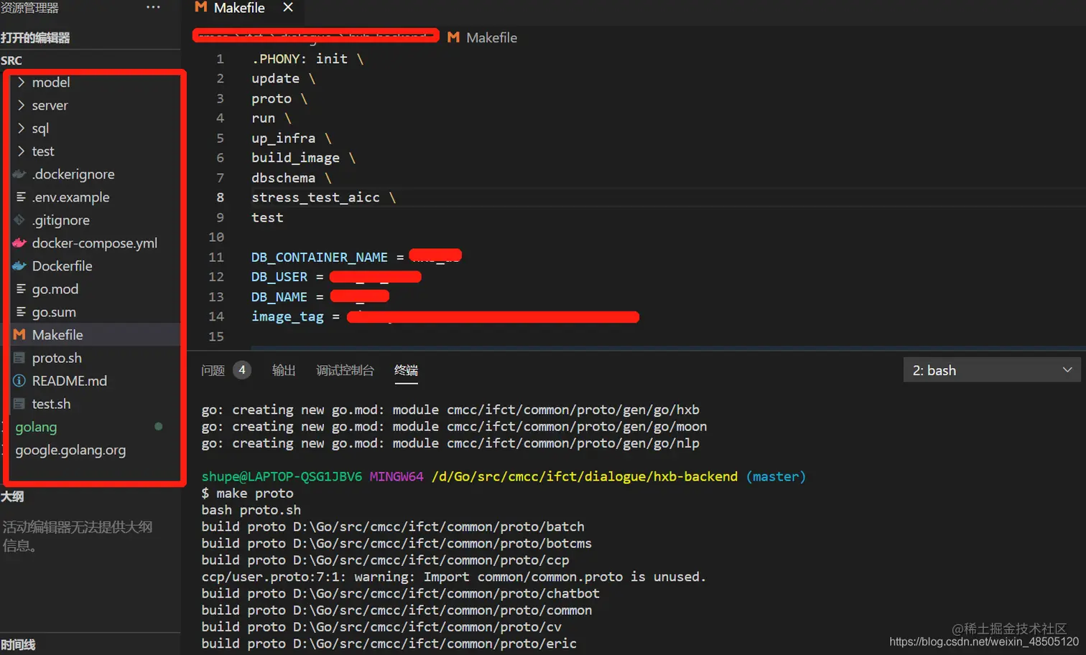Click the lines icon beside go.mod
Screen dimensions: 1086x655
pos(21,289)
